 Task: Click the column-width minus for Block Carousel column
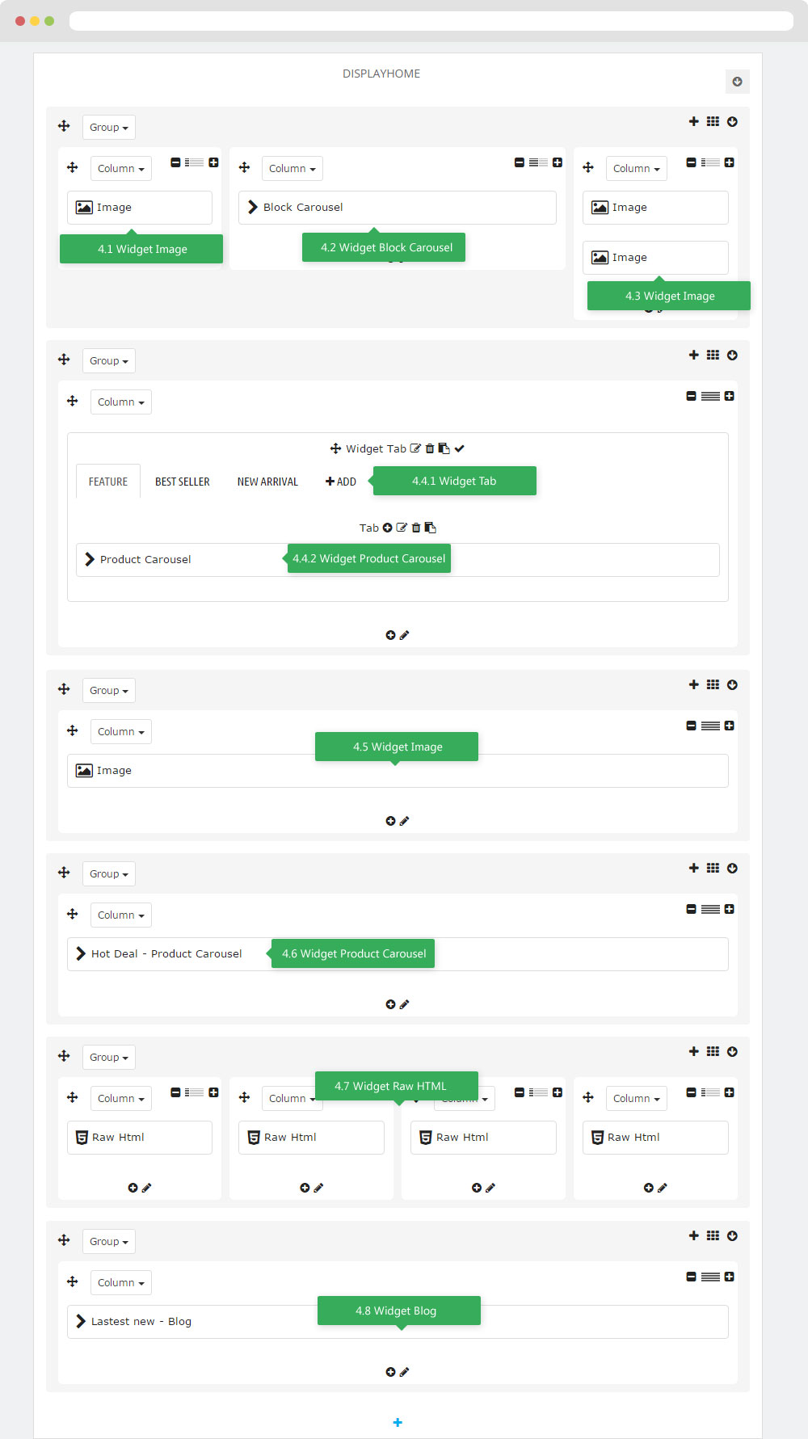coord(520,162)
